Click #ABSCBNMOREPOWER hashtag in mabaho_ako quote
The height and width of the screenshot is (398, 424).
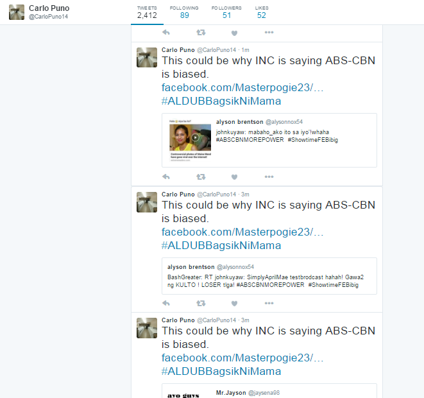tap(250, 140)
